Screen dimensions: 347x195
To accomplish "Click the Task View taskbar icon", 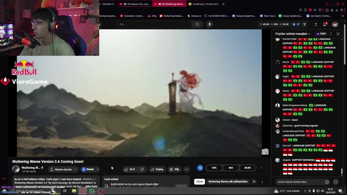I will pyautogui.click(x=65, y=191).
